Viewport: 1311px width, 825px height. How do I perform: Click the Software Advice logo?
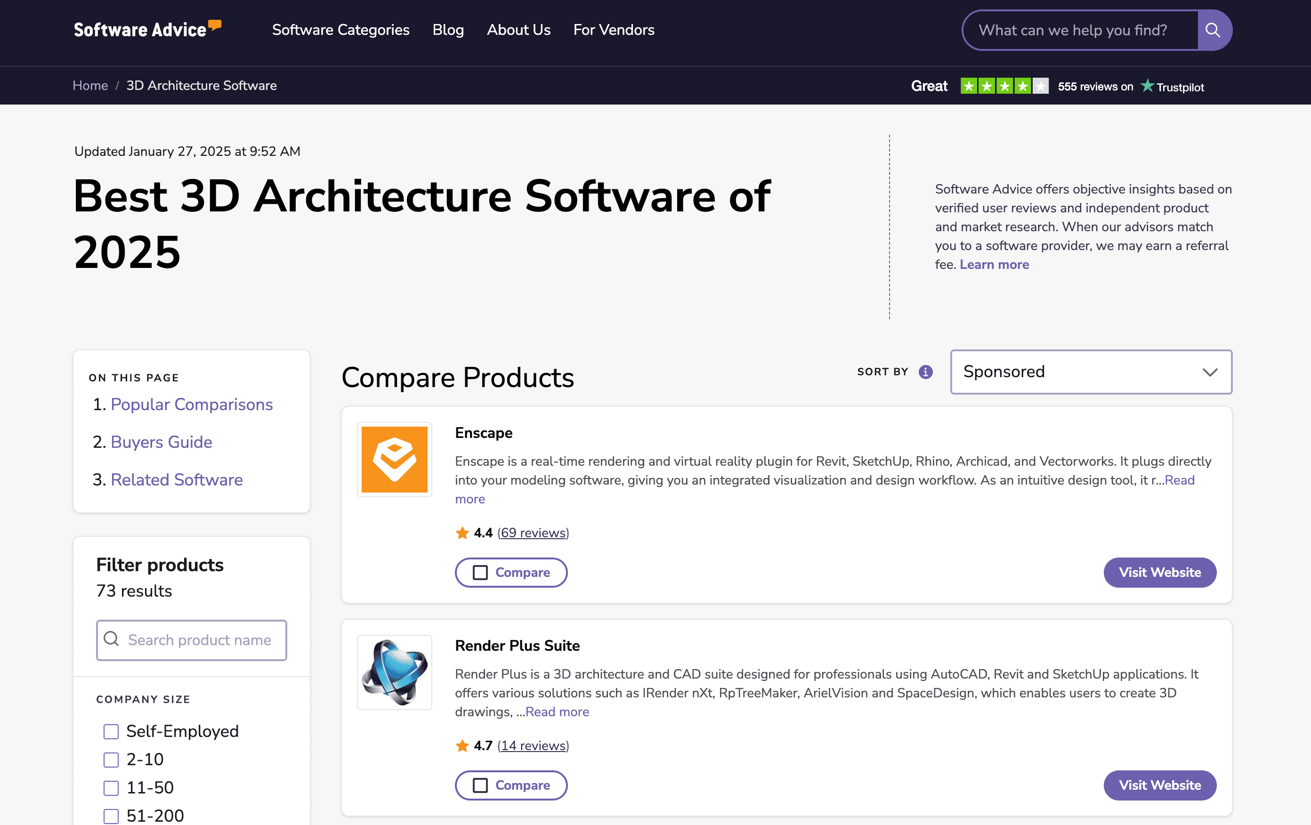click(x=147, y=29)
